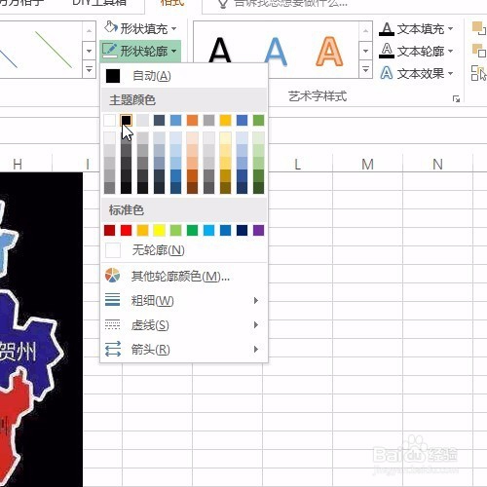Click the dashed lines icon
Screen dimensions: 487x487
[x=112, y=324]
